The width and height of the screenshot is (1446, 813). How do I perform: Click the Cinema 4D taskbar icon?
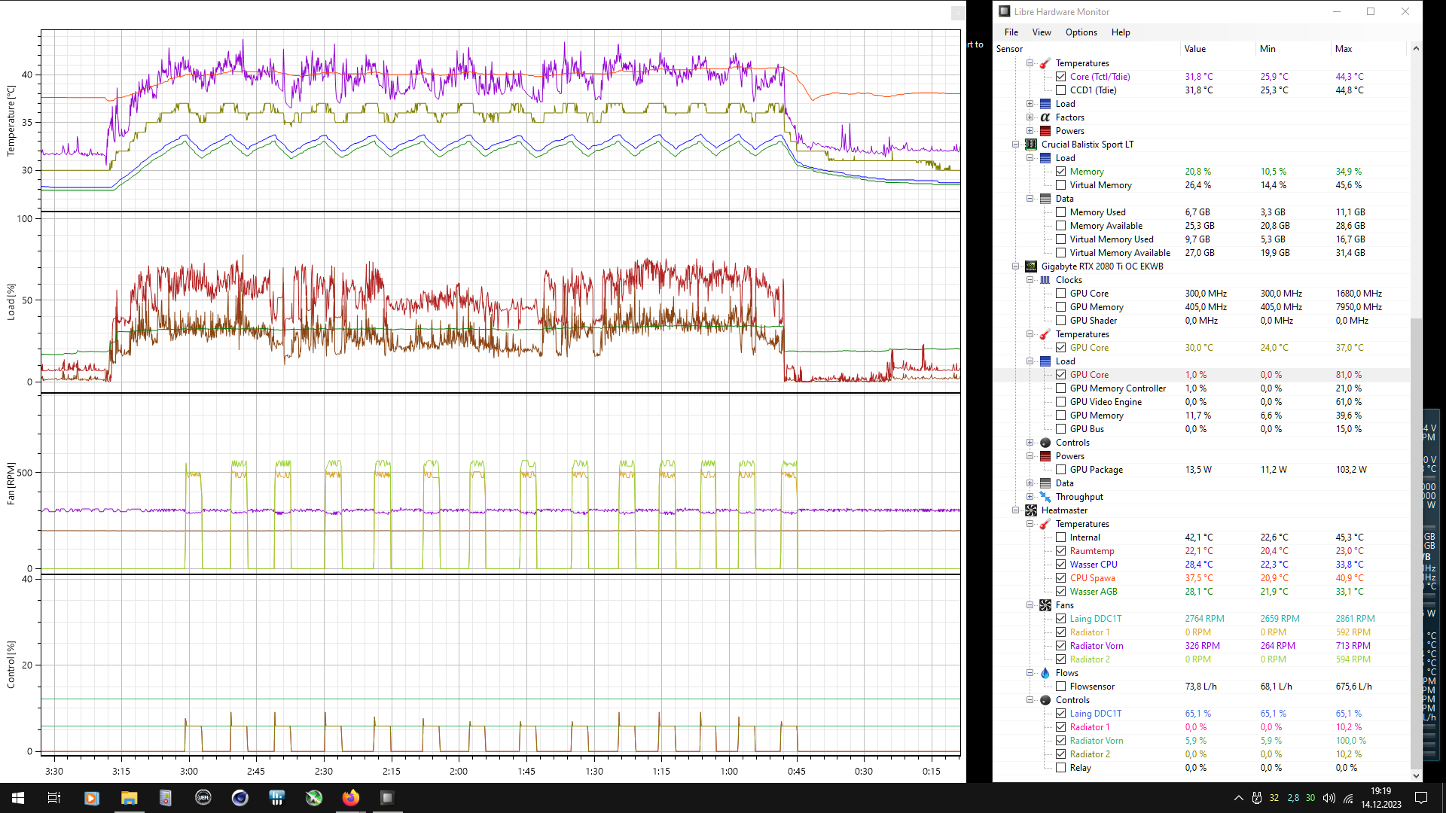239,798
